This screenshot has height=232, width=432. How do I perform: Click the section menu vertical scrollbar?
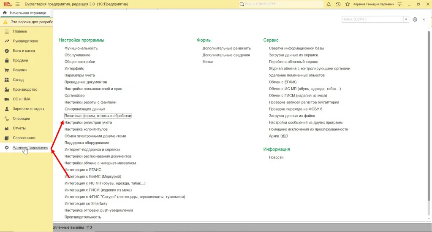pyautogui.click(x=429, y=116)
